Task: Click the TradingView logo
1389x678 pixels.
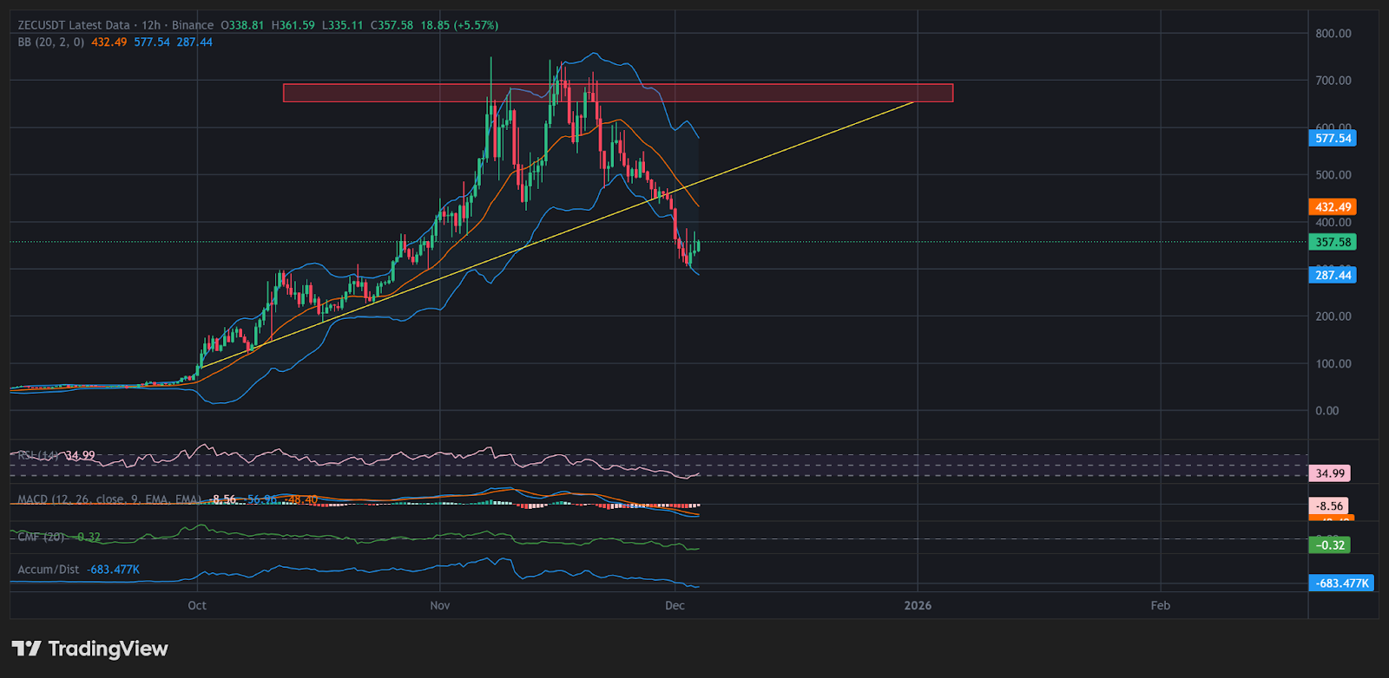Action: [x=89, y=649]
